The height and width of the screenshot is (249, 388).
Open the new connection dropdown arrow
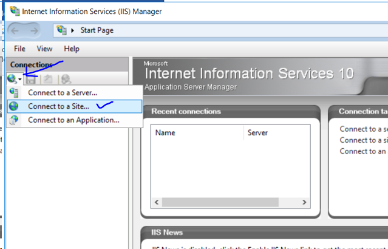point(20,79)
